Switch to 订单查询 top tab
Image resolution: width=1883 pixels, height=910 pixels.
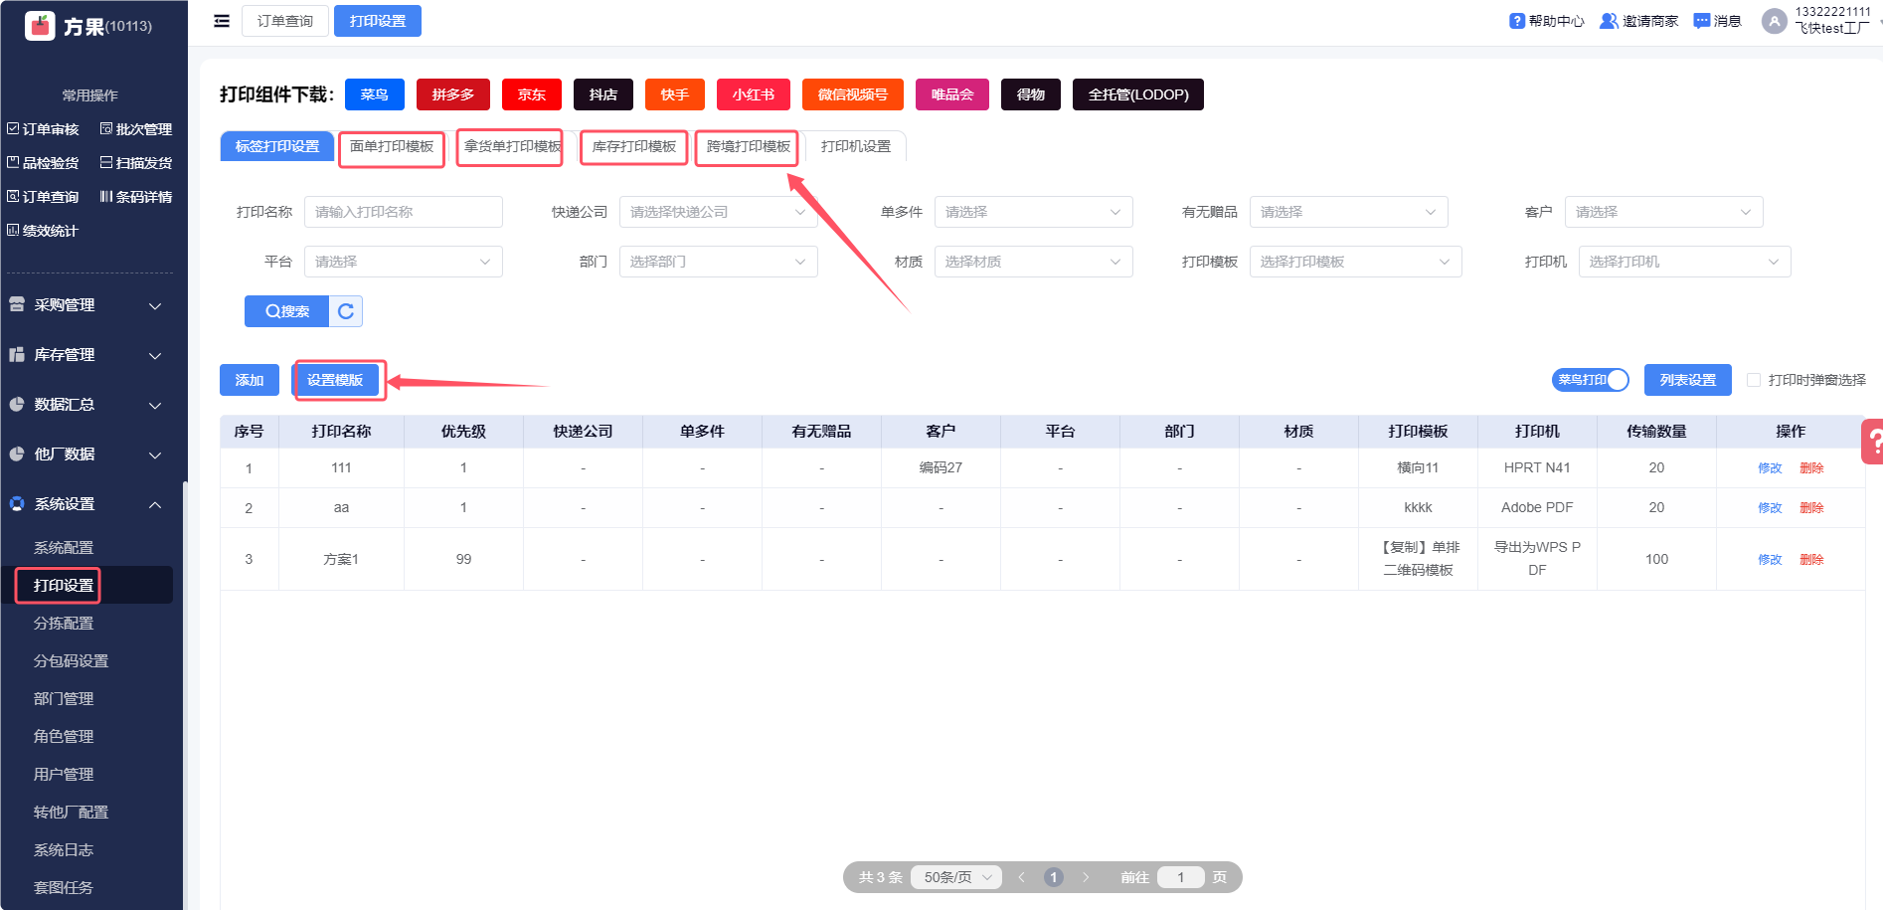[285, 21]
